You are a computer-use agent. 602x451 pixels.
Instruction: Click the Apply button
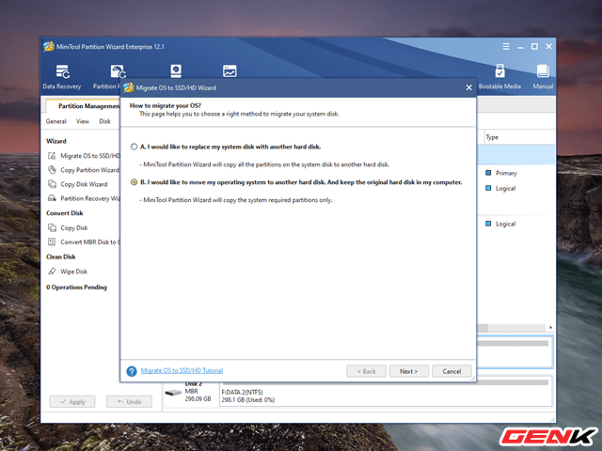(x=72, y=401)
